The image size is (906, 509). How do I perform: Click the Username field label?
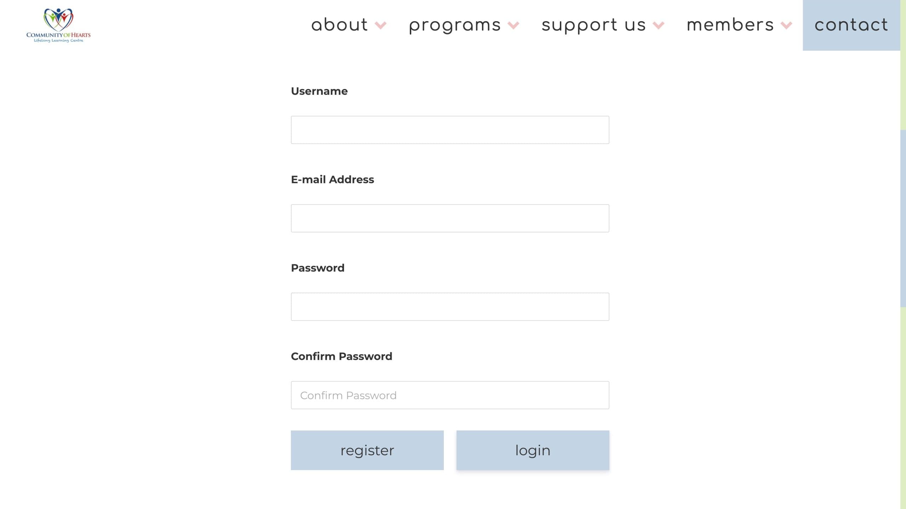319,91
